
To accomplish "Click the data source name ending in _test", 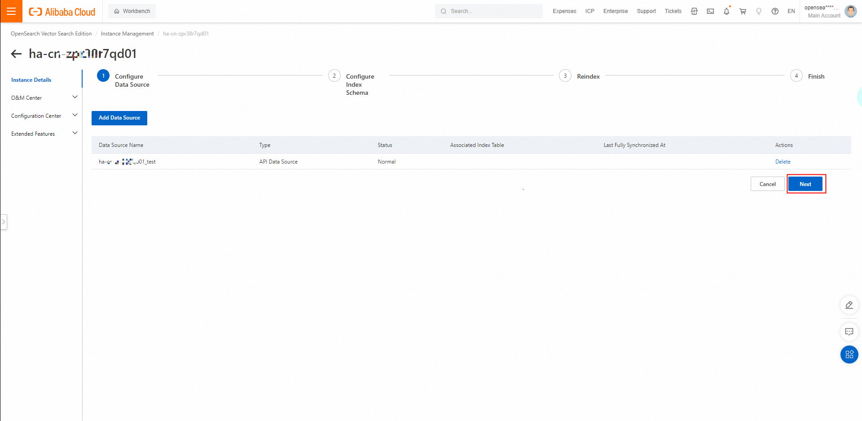I will [x=127, y=162].
